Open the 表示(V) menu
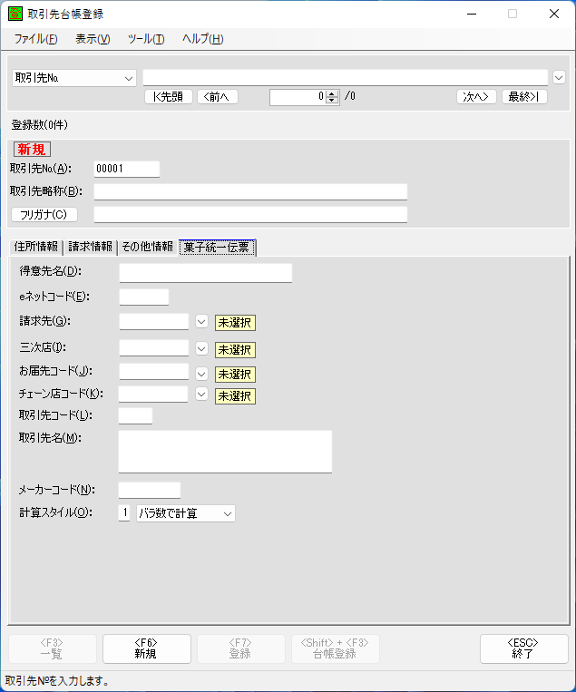This screenshot has height=692, width=576. click(x=93, y=39)
